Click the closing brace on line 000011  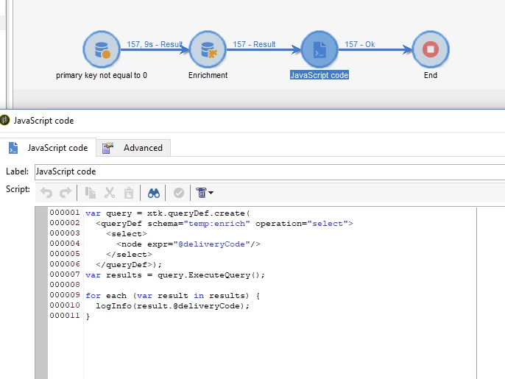[88, 316]
